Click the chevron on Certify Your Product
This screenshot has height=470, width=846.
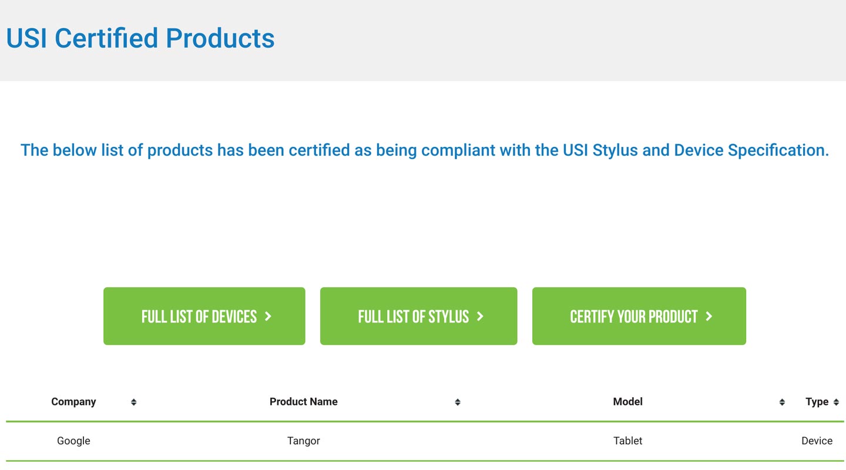tap(709, 317)
